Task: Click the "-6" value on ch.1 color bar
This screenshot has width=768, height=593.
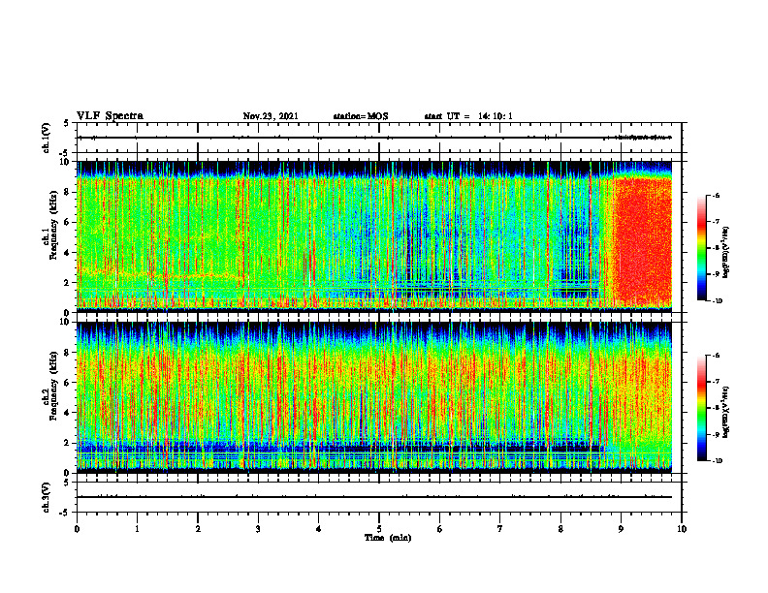Action: [x=716, y=195]
